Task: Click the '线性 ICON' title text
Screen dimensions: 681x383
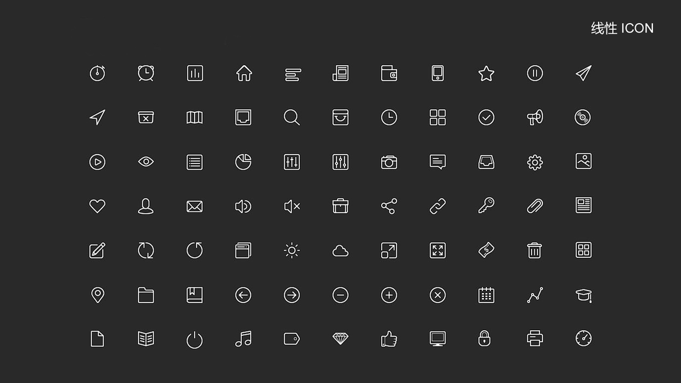Action: click(x=622, y=28)
